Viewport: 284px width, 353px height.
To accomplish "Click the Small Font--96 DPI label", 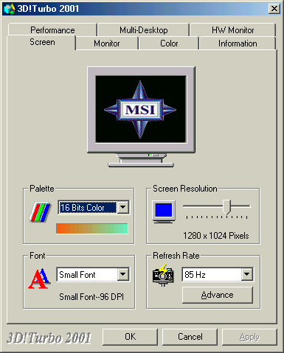I will tap(91, 297).
